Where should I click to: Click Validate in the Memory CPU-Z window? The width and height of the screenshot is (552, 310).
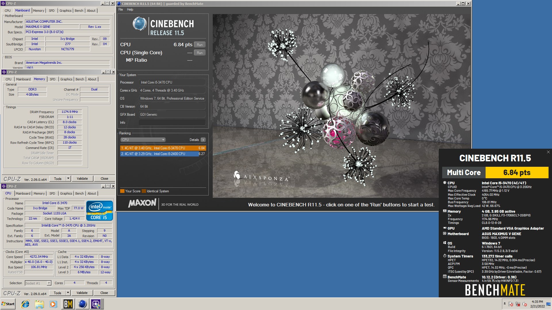coord(82,179)
